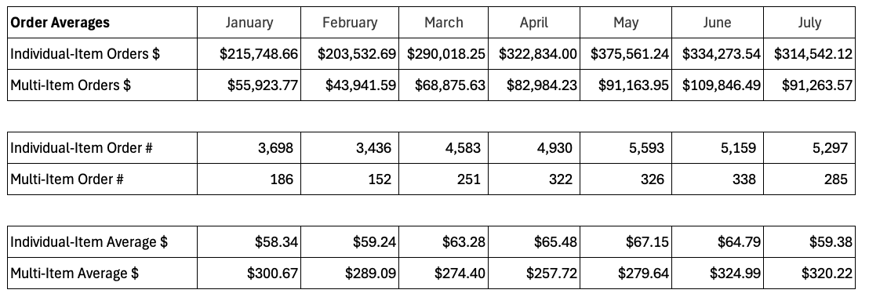Click the July column header
This screenshot has width=869, height=297.
pos(809,23)
